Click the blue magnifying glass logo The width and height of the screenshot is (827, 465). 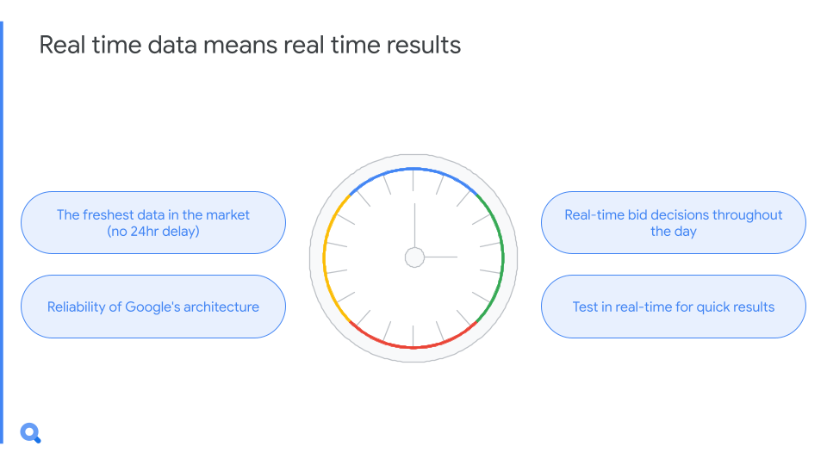30,433
